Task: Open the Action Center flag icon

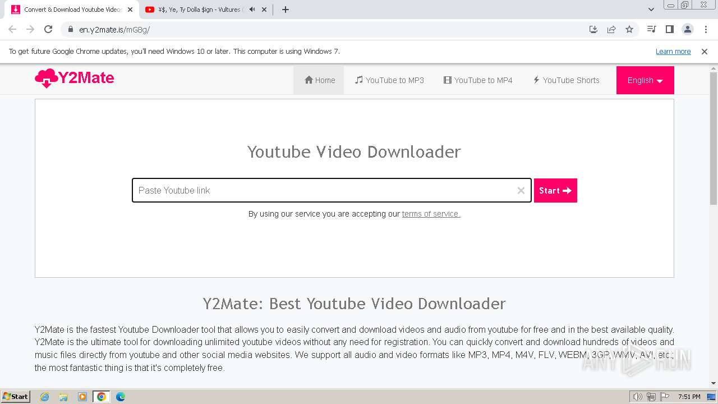Action: tap(665, 397)
